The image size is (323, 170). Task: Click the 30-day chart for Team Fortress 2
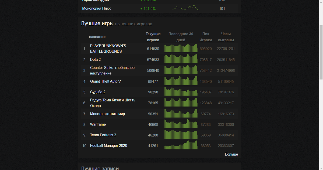(181, 134)
